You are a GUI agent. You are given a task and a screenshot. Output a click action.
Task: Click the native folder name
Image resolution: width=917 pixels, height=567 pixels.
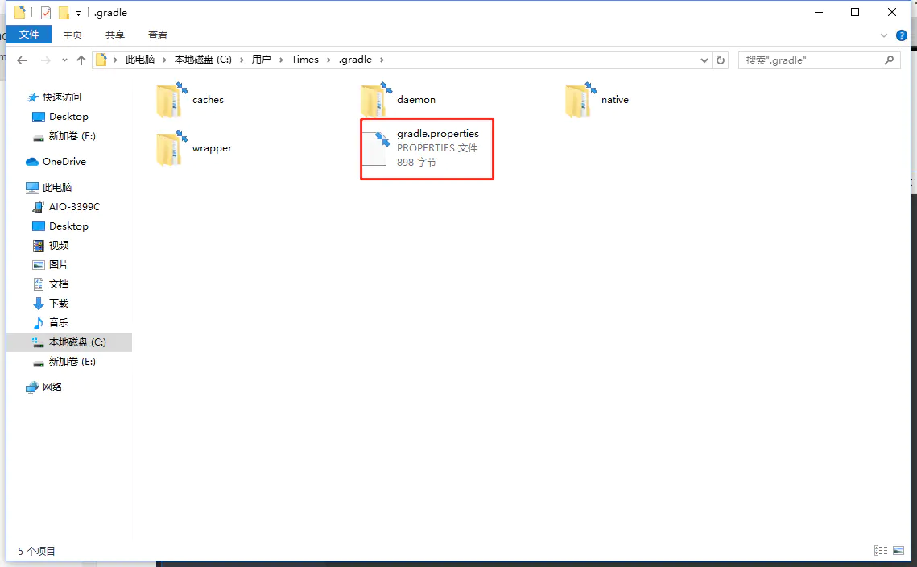614,100
